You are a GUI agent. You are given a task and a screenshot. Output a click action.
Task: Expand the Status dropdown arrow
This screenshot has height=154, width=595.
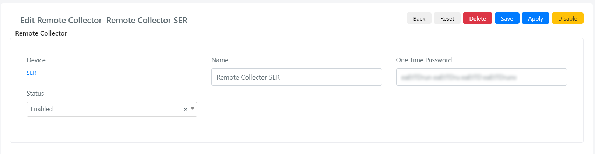(193, 109)
